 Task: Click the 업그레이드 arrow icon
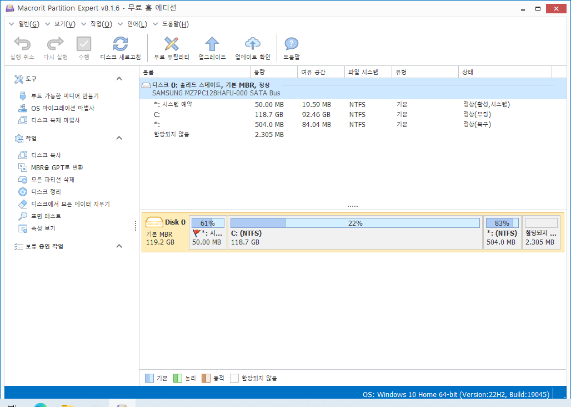pyautogui.click(x=212, y=44)
